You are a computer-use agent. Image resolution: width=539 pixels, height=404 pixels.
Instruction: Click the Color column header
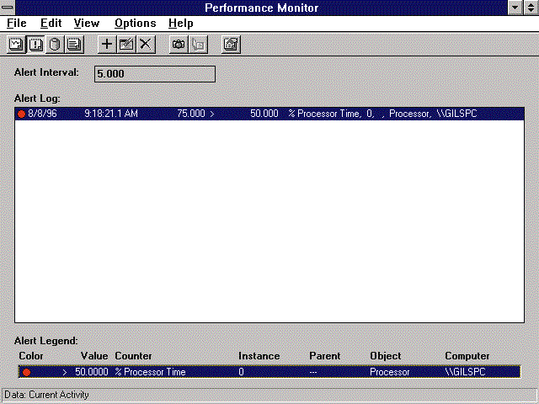tap(31, 356)
